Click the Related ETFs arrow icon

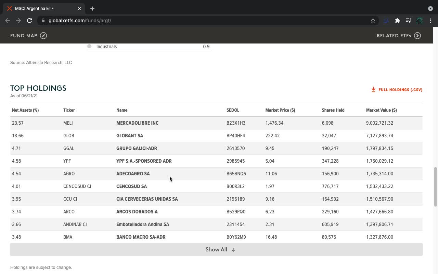417,36
